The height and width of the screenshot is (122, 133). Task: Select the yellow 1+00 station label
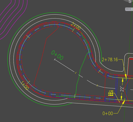25,86
